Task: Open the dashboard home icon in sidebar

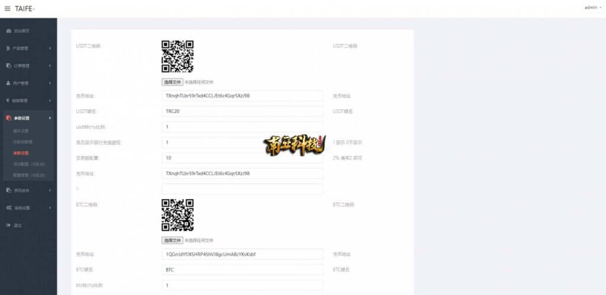Action: (8, 31)
